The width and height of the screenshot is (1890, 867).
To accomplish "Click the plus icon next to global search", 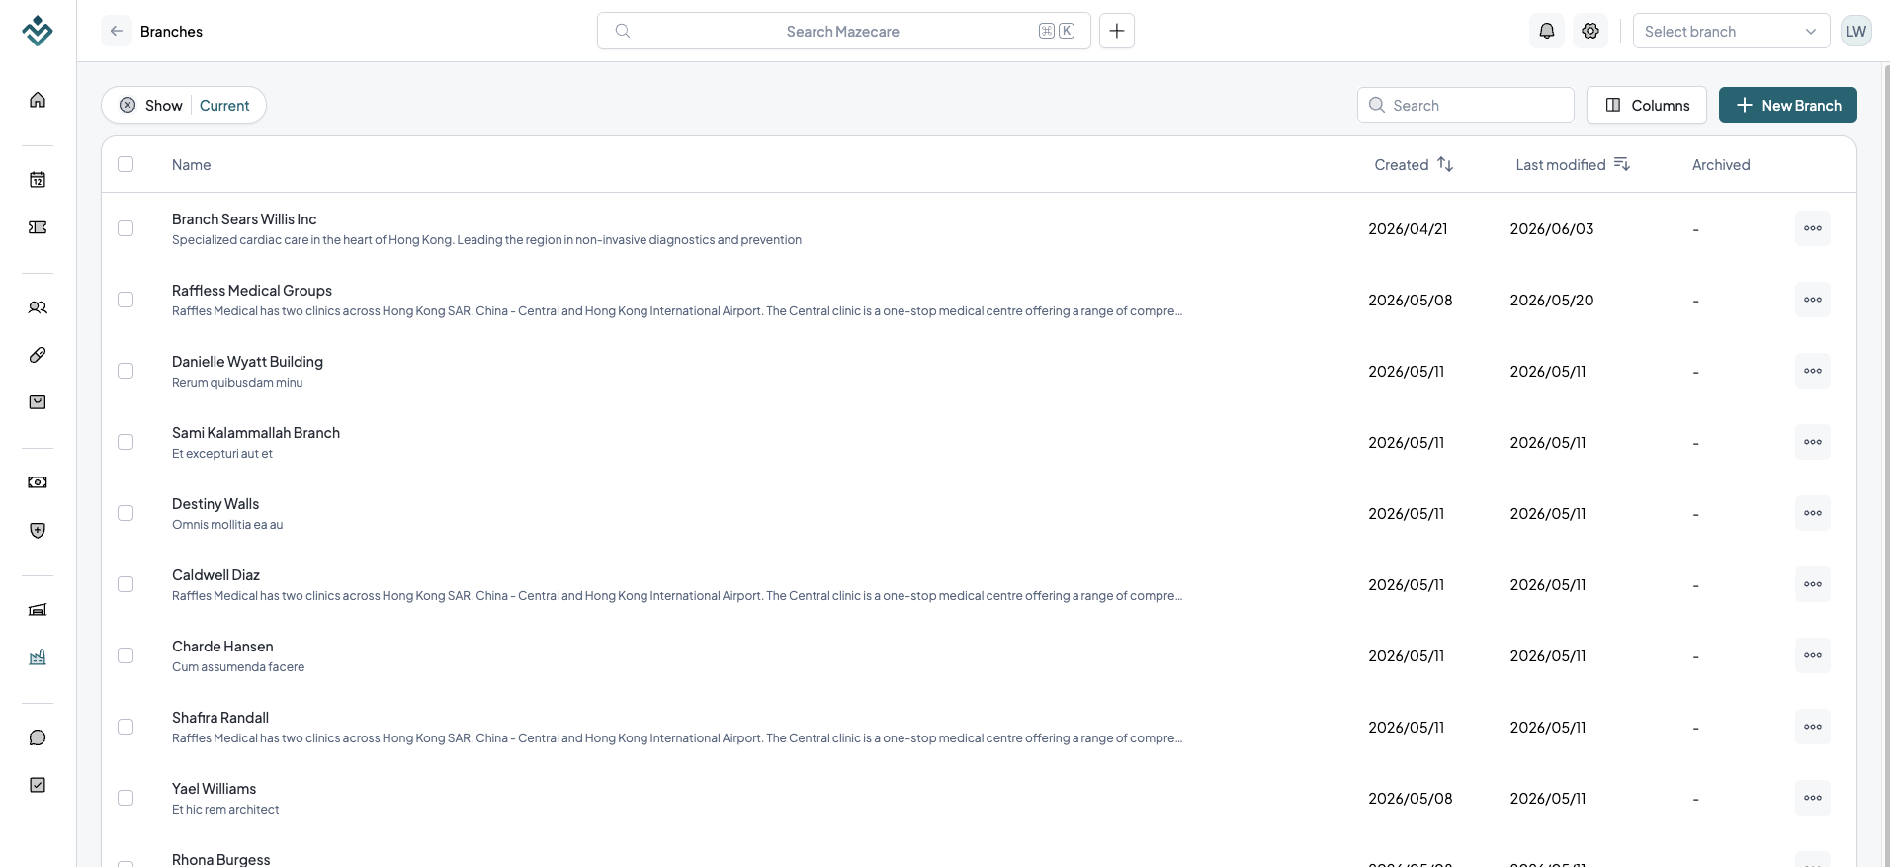I will (1117, 31).
